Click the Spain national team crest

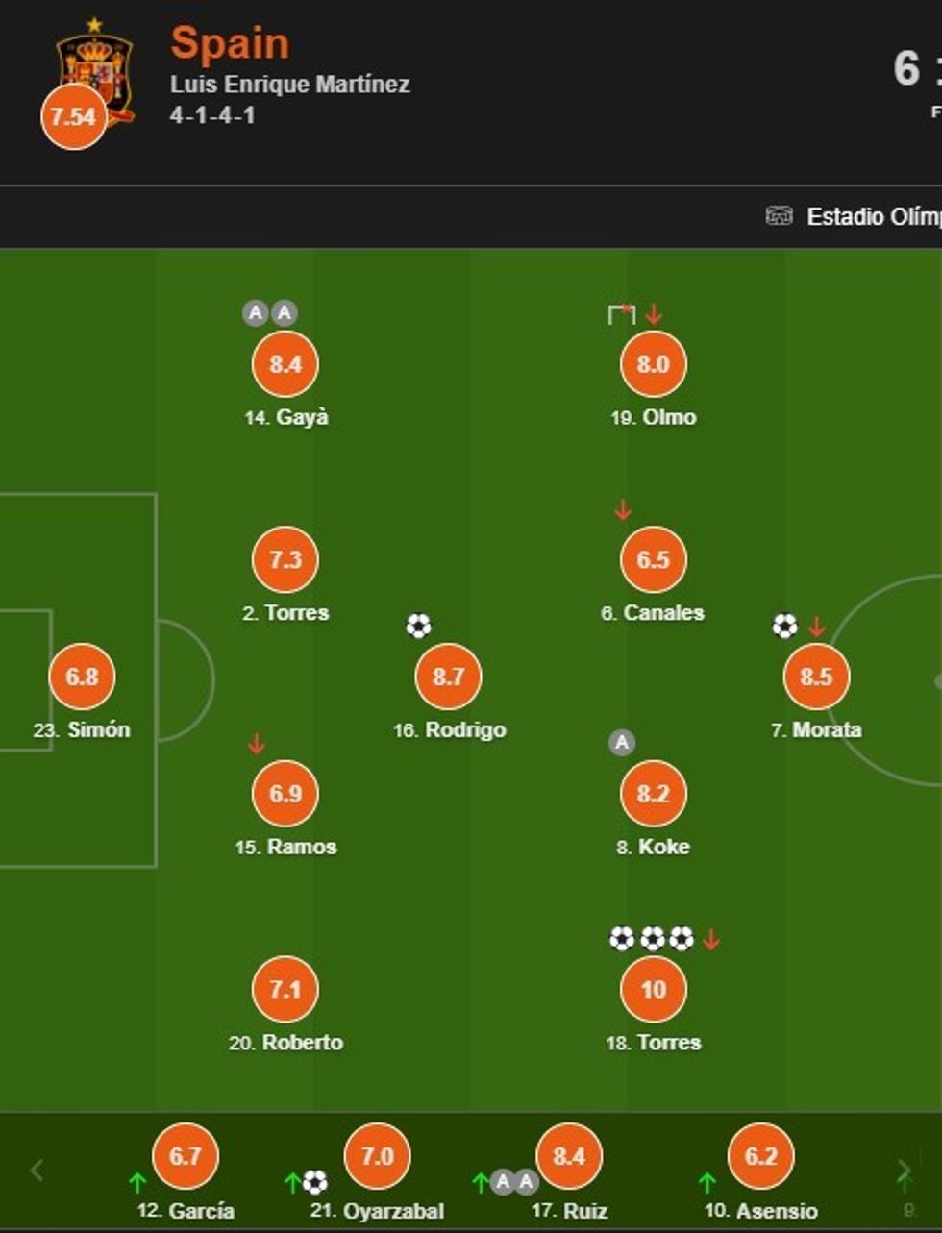point(94,67)
